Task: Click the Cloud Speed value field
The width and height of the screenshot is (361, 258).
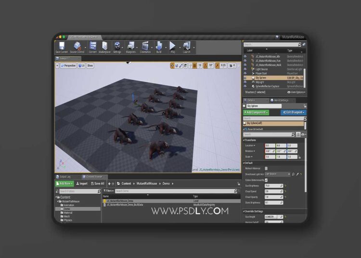Action: tap(274, 192)
